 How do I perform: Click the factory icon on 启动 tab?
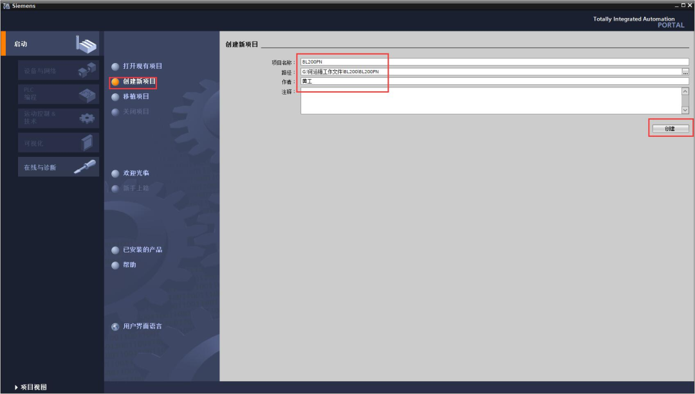(86, 44)
